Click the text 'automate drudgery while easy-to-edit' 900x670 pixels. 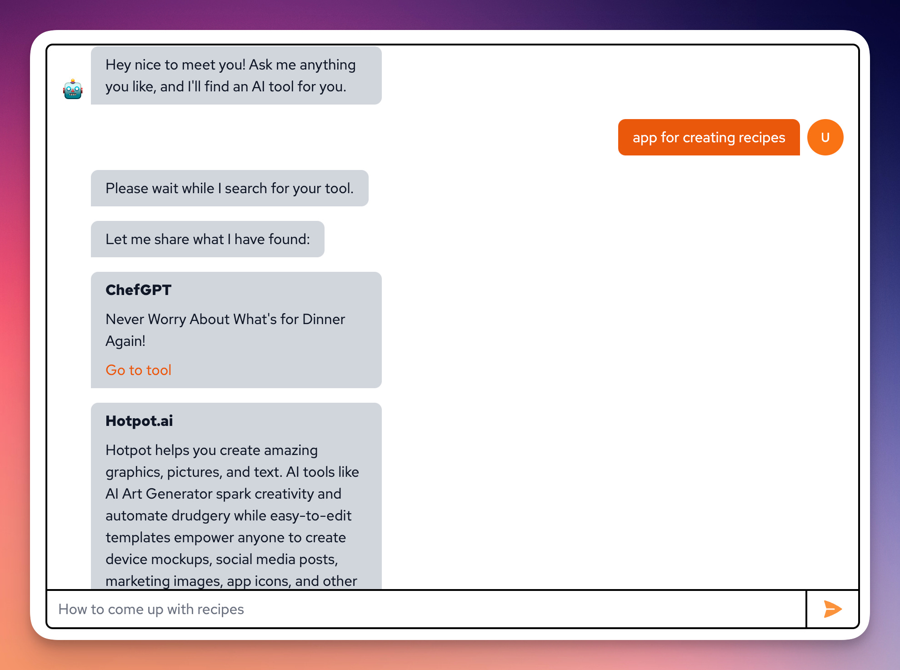click(228, 515)
